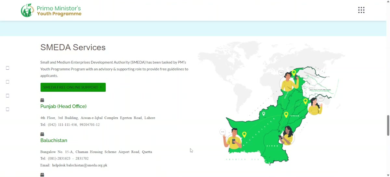Viewport: 390px width, 177px height.
Task: Select the yellow location pin on Punjab
Action: pos(286,114)
